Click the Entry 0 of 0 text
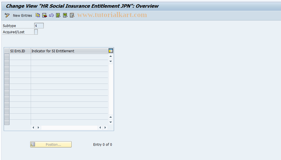Screen dimensions: 281x160 [102, 145]
